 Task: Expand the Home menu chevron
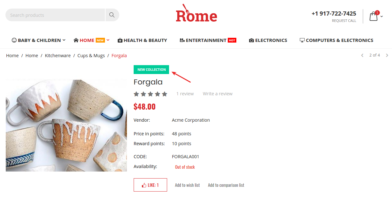pos(108,40)
